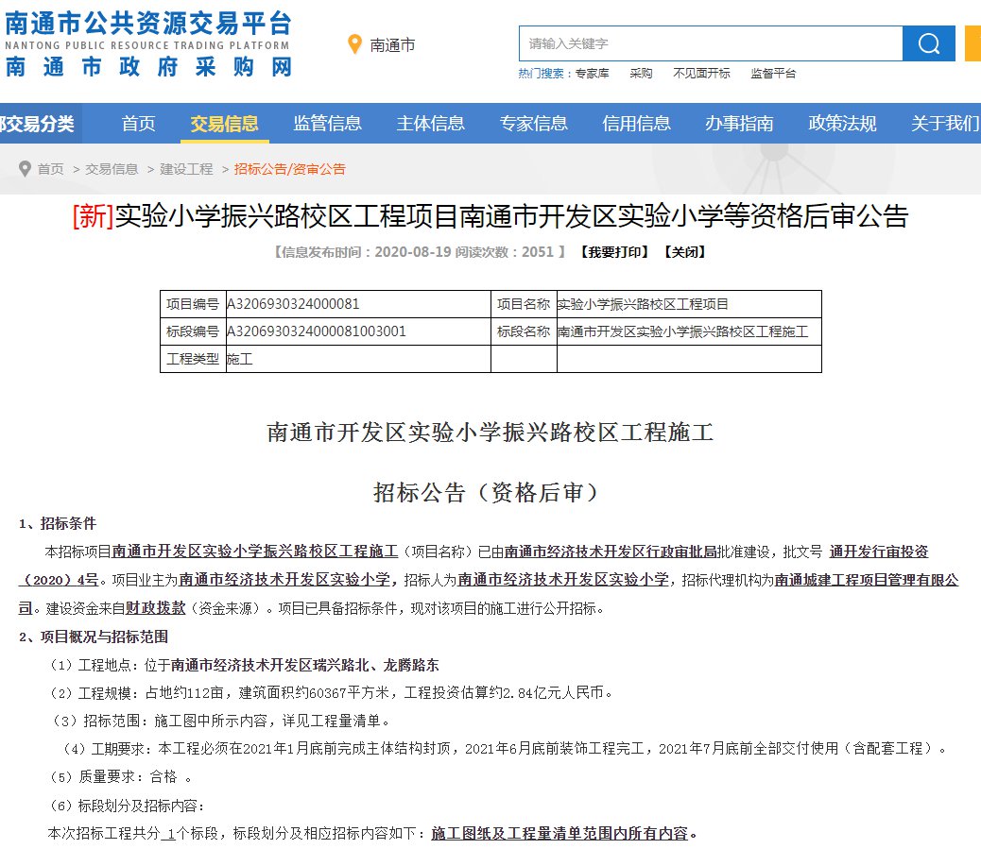Click the 工程规模 scale line
Screen dimensions: 981x849
tap(333, 692)
